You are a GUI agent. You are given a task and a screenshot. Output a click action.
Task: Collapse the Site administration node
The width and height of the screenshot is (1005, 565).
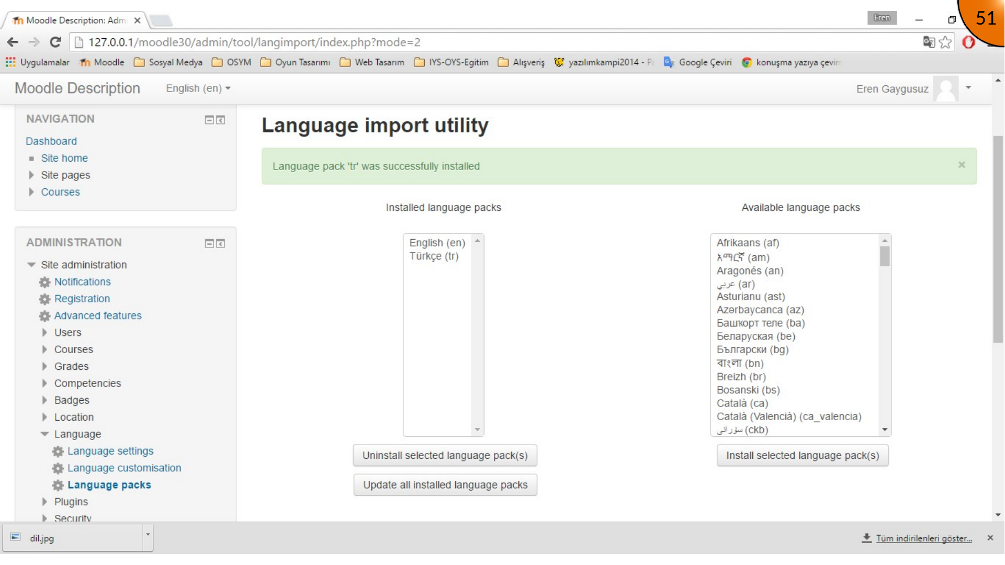click(31, 265)
